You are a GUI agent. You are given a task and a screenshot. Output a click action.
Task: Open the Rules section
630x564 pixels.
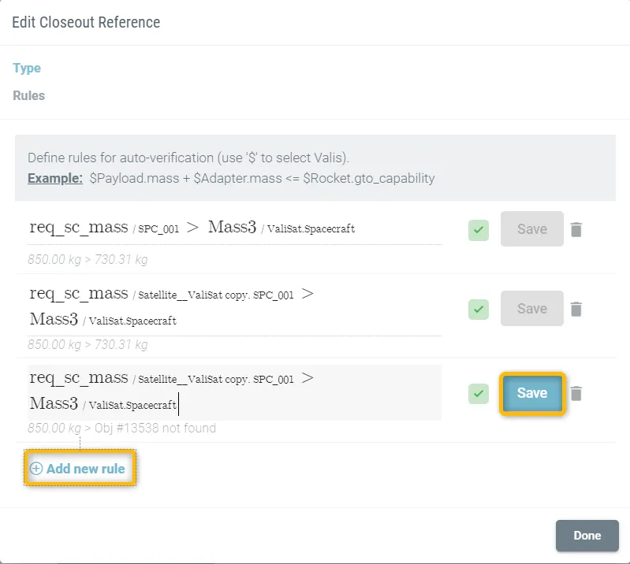pos(29,96)
